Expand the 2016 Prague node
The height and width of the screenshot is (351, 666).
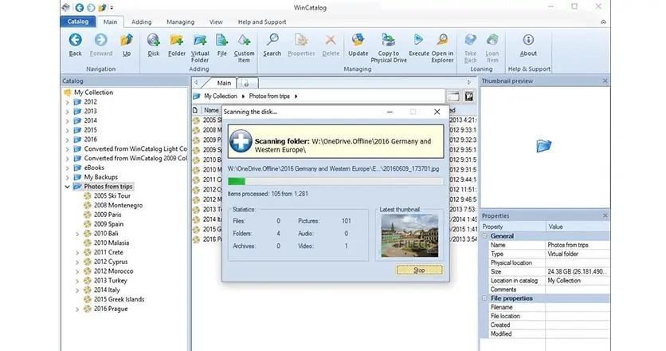tap(77, 309)
